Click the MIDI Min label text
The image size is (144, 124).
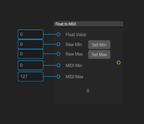(74, 66)
